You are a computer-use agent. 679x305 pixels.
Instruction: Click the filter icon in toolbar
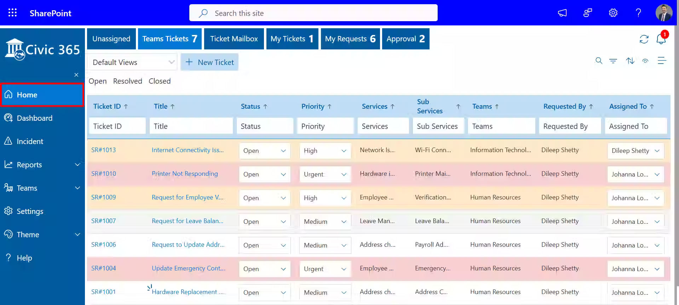(613, 61)
